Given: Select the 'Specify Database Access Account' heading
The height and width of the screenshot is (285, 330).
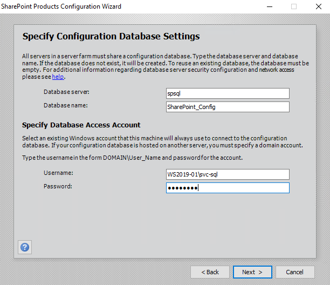Looking at the screenshot, I should tap(81, 125).
